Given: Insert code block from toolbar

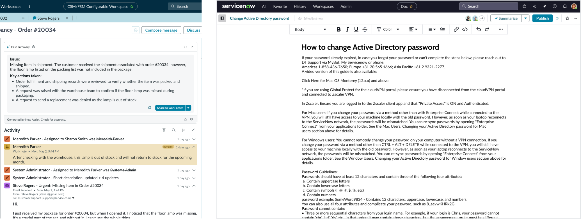Looking at the screenshot, I should click(x=465, y=29).
